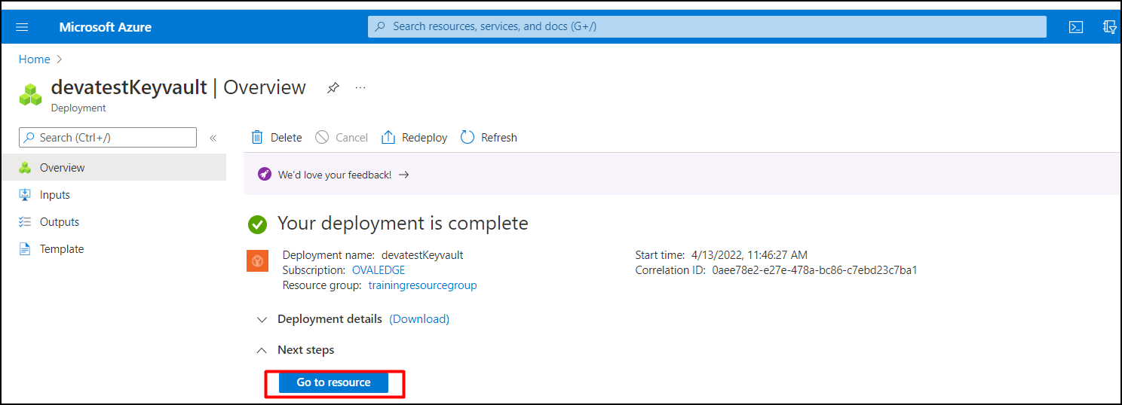Image resolution: width=1122 pixels, height=405 pixels.
Task: Click the Microsoft Azure logo text
Action: pyautogui.click(x=106, y=27)
